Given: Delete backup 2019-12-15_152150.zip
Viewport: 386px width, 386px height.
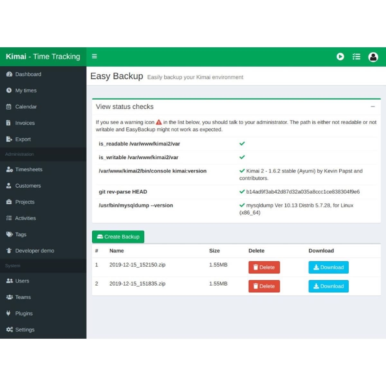Looking at the screenshot, I should (x=264, y=267).
